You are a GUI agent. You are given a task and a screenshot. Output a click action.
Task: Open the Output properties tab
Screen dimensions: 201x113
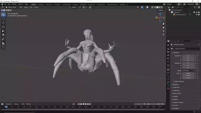pyautogui.click(x=168, y=52)
